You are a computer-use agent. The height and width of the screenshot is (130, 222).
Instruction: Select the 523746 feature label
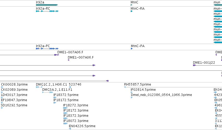pos(75,84)
